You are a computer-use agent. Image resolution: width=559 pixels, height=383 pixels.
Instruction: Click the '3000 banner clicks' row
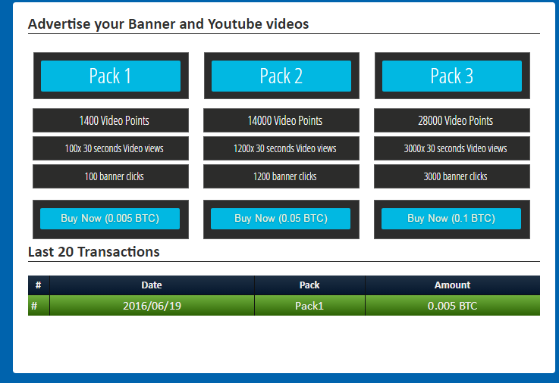click(452, 176)
